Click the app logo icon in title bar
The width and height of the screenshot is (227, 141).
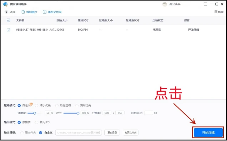5,4
